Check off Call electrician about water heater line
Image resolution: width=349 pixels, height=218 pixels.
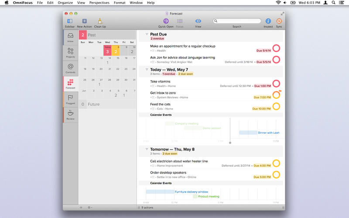[x=276, y=163]
